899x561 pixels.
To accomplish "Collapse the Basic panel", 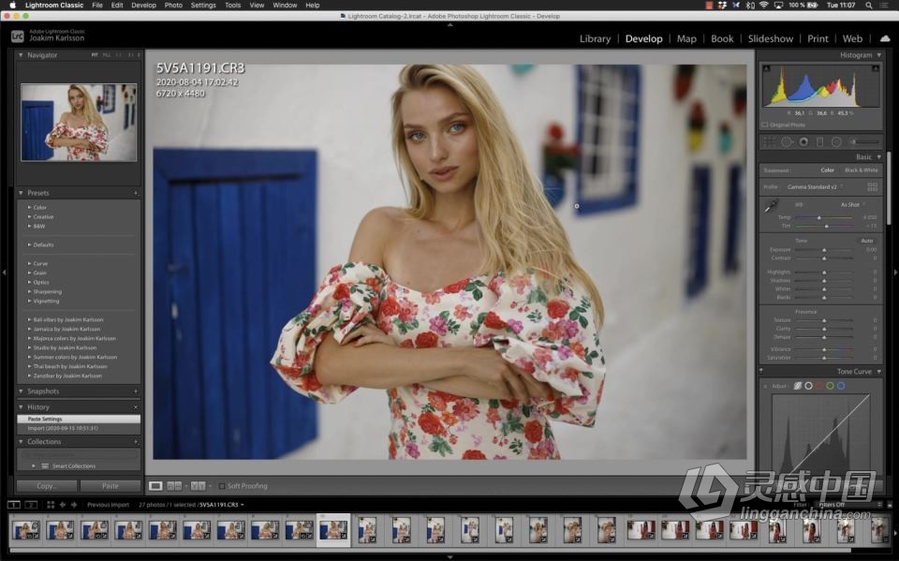I will coord(879,156).
